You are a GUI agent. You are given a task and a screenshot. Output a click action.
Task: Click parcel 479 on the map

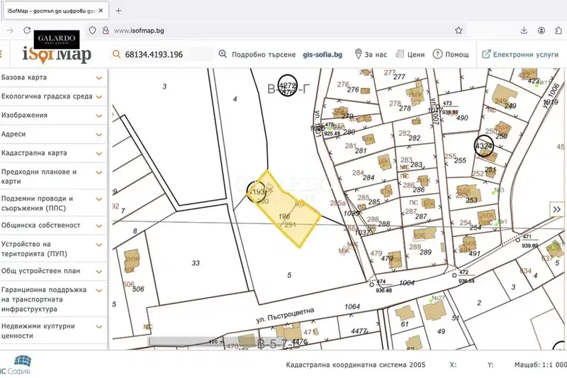(x=386, y=258)
